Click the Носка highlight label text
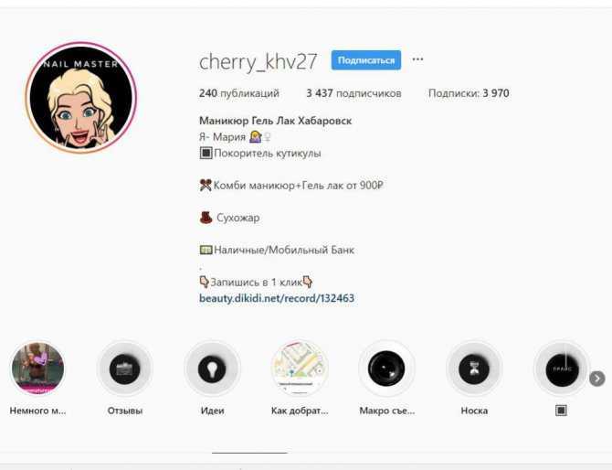612x470 pixels. (x=474, y=411)
